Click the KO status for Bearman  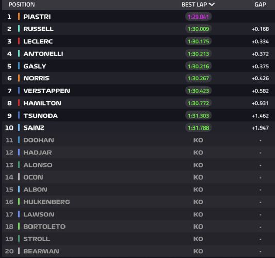pos(198,251)
